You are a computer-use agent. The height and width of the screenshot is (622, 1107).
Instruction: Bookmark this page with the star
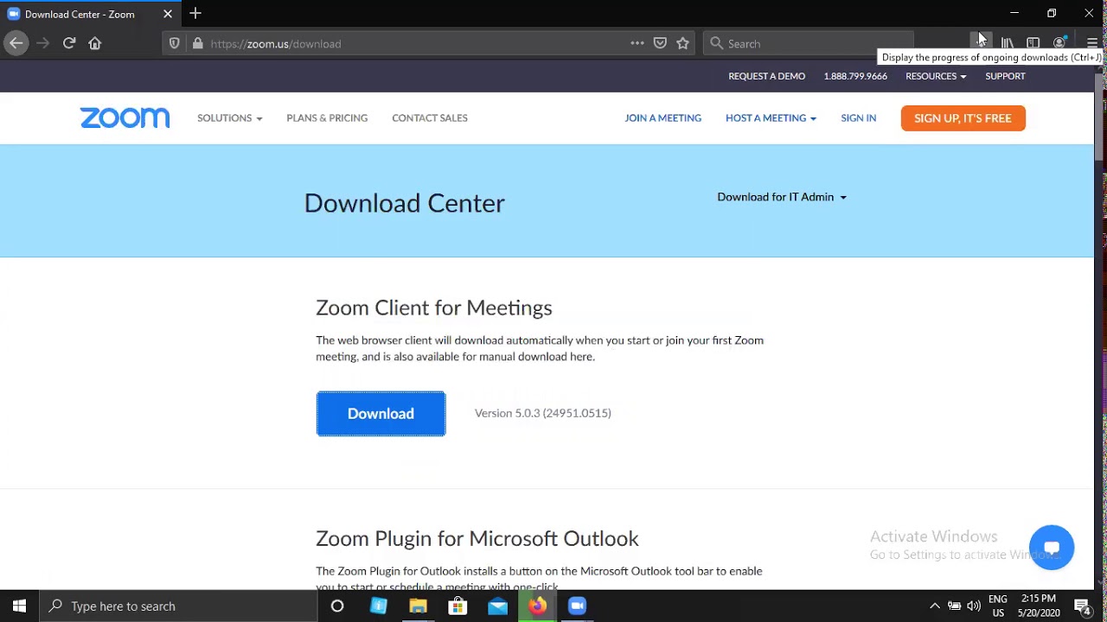click(682, 43)
